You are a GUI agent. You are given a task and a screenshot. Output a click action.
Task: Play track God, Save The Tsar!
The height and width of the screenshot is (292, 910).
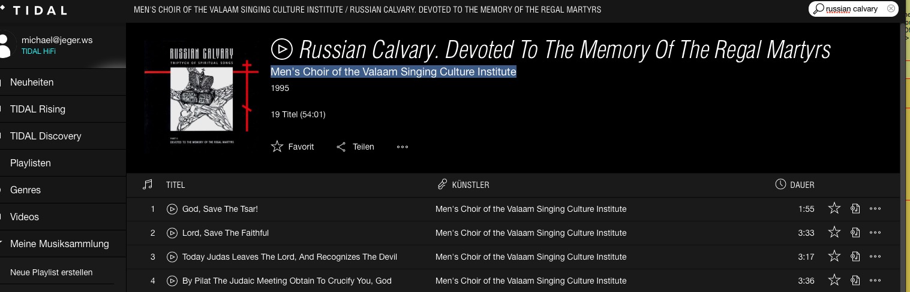[172, 209]
